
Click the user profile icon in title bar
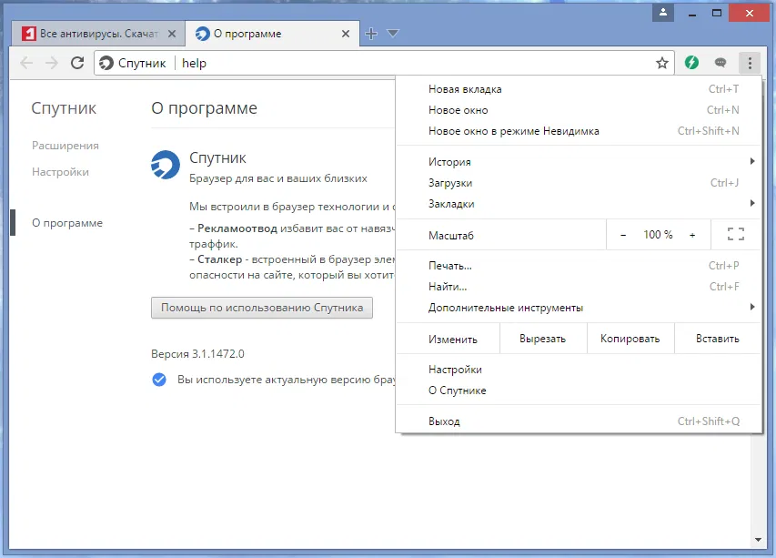point(663,13)
